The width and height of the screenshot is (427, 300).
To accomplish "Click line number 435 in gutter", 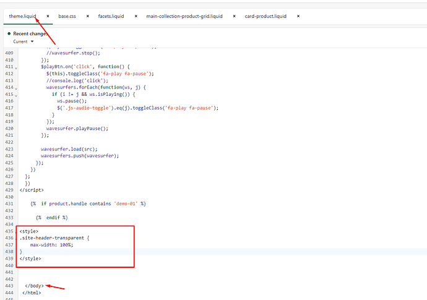I will 9,231.
